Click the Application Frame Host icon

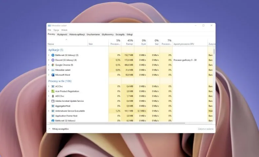[53, 116]
